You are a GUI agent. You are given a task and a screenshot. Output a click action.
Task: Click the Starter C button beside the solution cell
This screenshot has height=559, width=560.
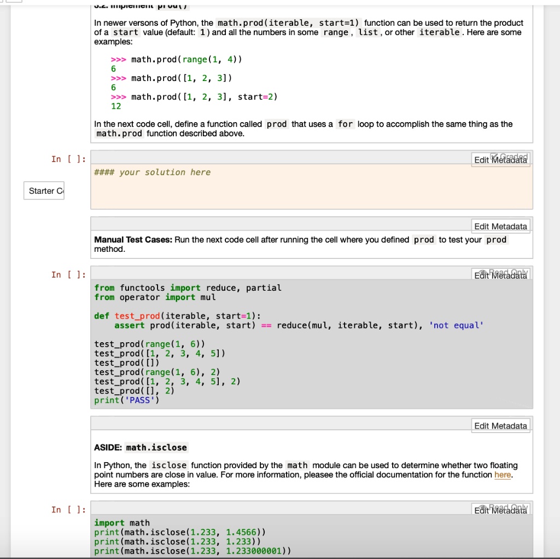click(44, 191)
